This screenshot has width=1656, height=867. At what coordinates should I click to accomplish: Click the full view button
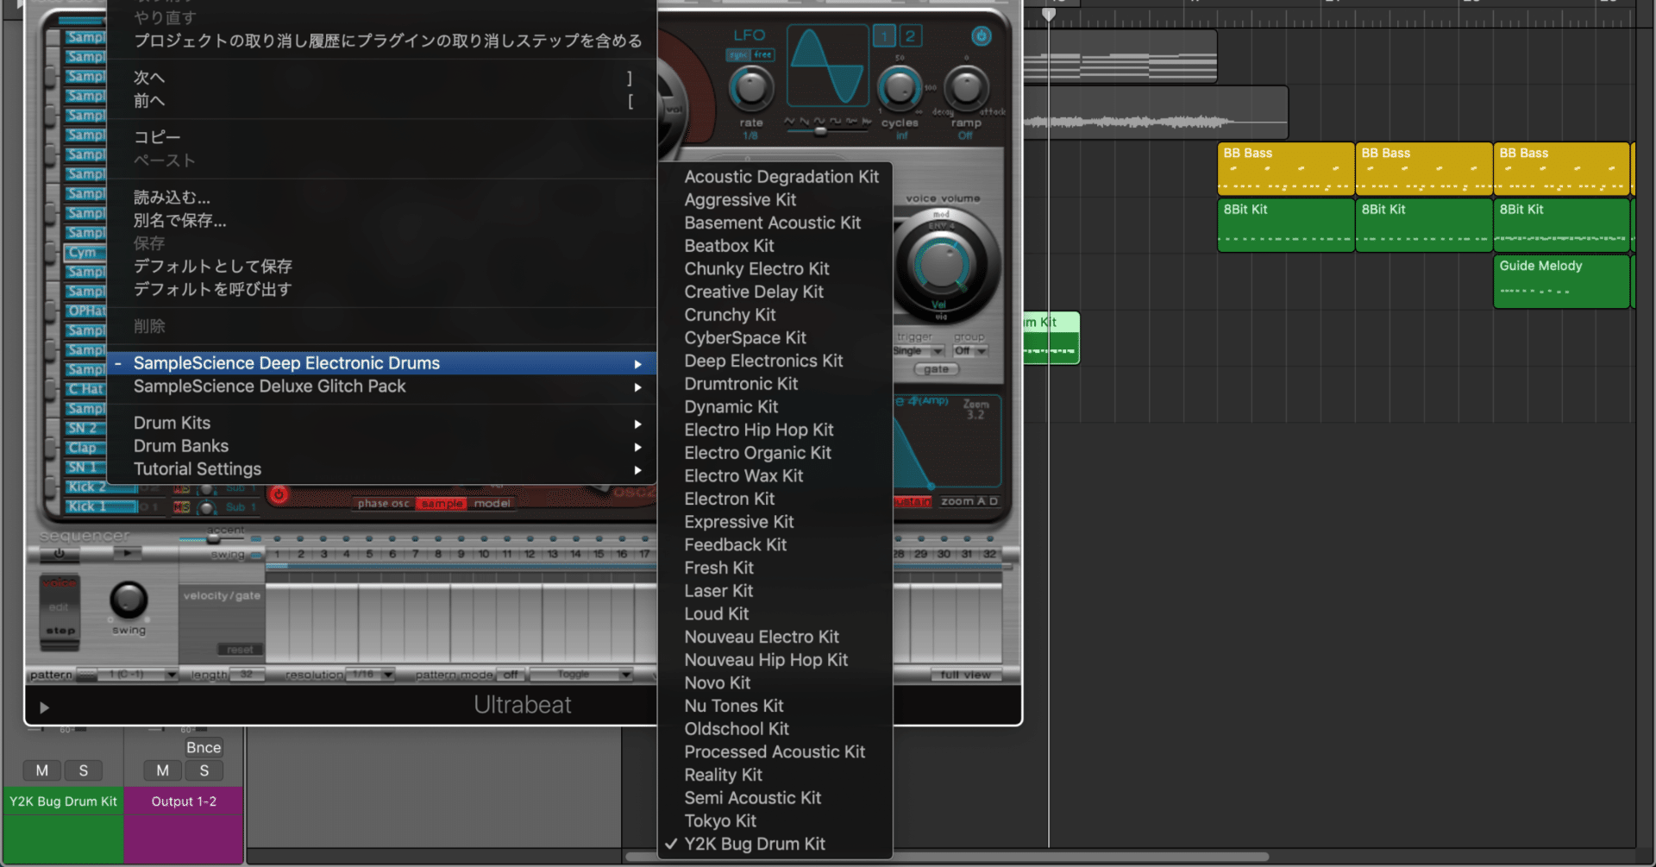[966, 675]
